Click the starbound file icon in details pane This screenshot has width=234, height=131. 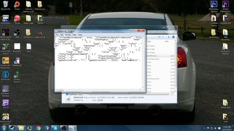[68, 99]
